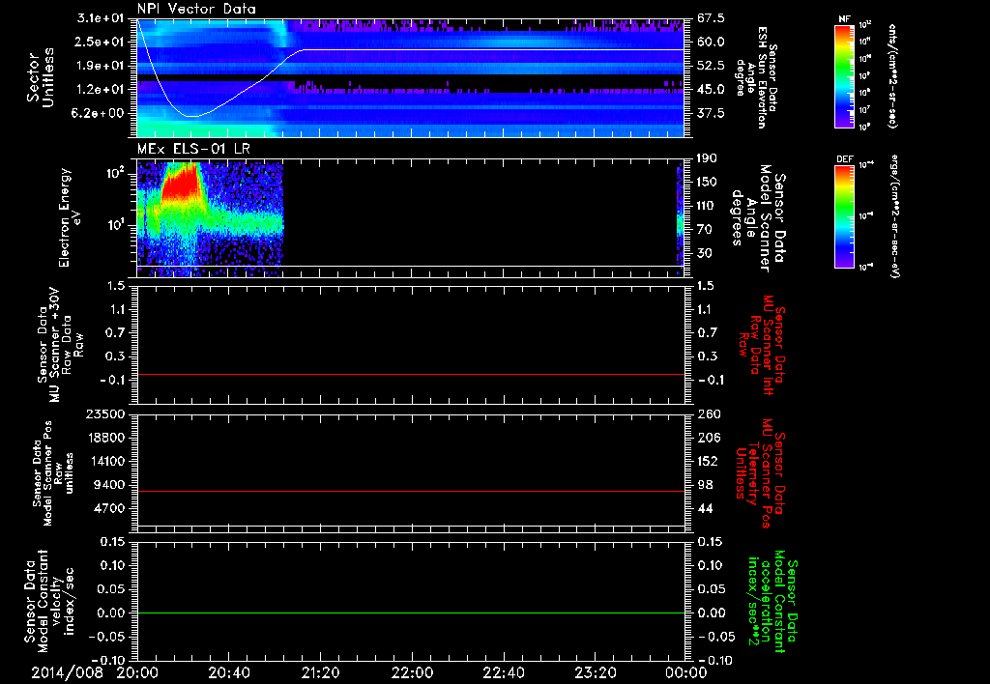Select the 'NPI Vector Data' panel title
Viewport: 990px width, 684px height.
click(x=196, y=9)
